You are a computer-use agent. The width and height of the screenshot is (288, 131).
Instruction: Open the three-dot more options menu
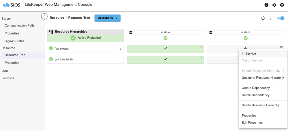[271, 18]
